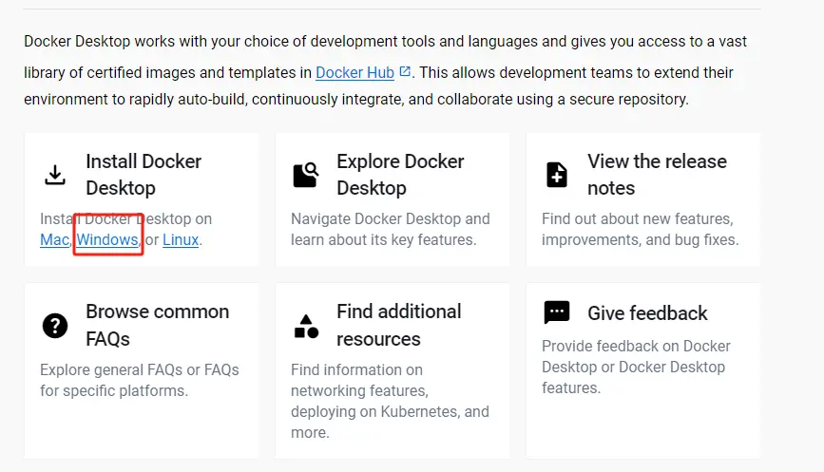824x472 pixels.
Task: Click the note-add icon for release notes
Action: [557, 175]
